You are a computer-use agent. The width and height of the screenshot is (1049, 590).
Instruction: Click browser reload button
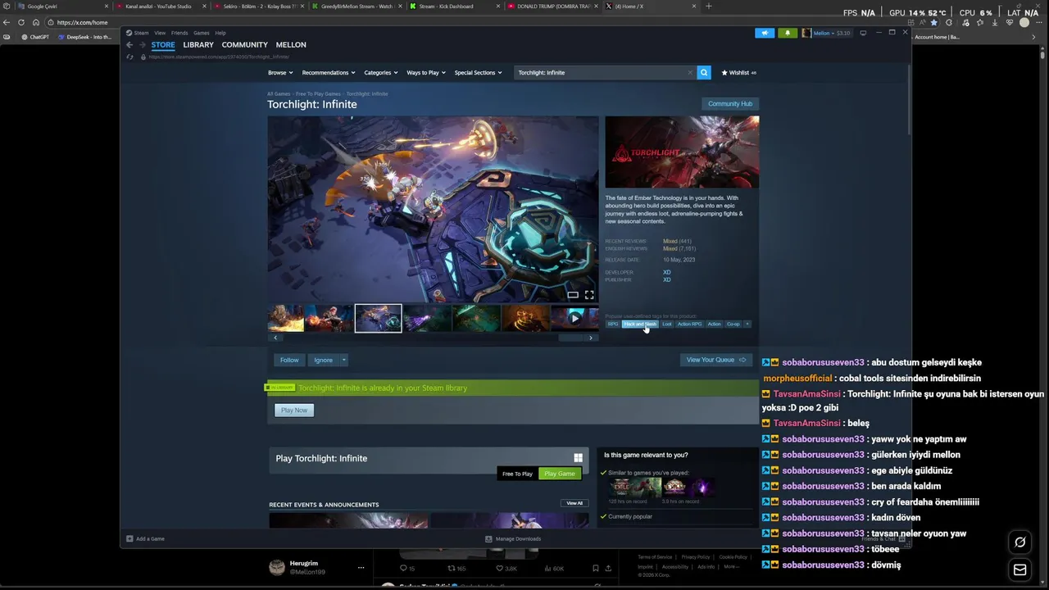[21, 22]
